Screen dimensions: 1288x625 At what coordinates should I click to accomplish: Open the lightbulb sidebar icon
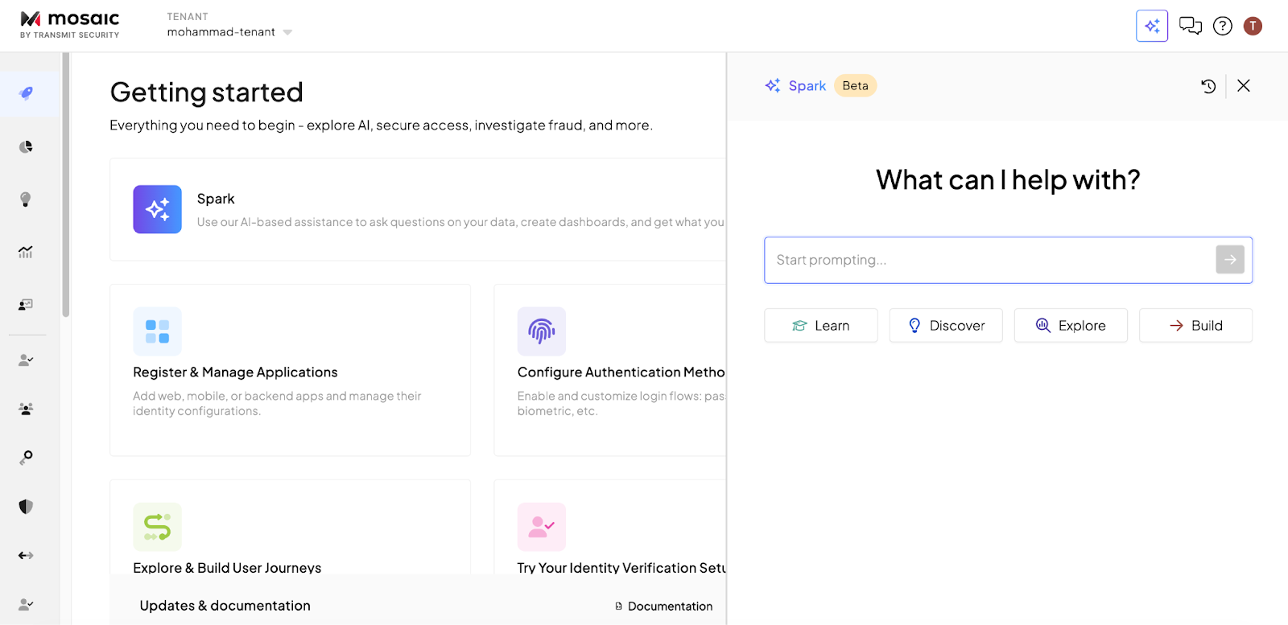pyautogui.click(x=26, y=199)
